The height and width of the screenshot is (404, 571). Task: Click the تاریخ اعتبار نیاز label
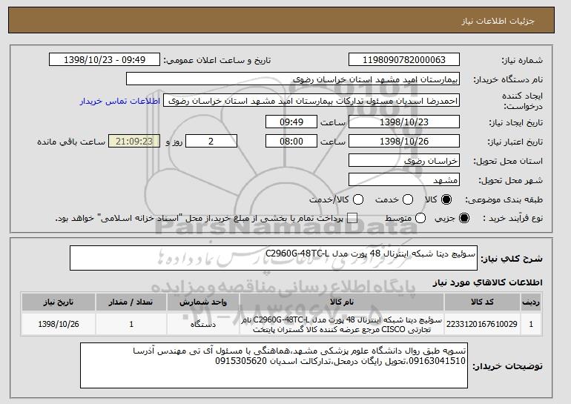coord(515,142)
